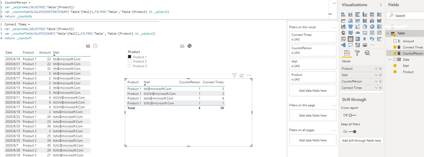Select the filled map visual

tap(350, 33)
